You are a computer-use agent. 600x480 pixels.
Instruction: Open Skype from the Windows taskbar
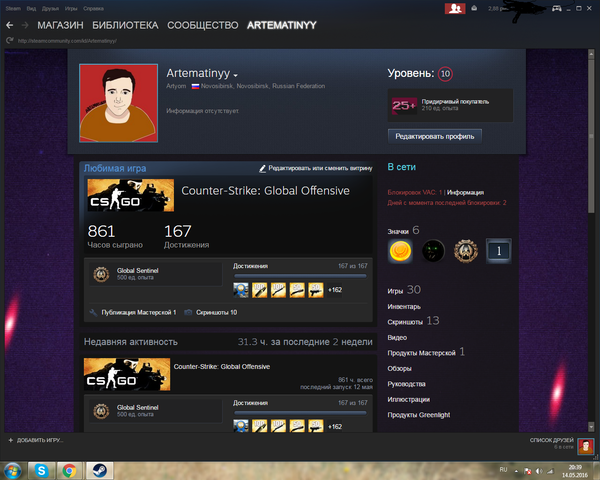tap(41, 471)
